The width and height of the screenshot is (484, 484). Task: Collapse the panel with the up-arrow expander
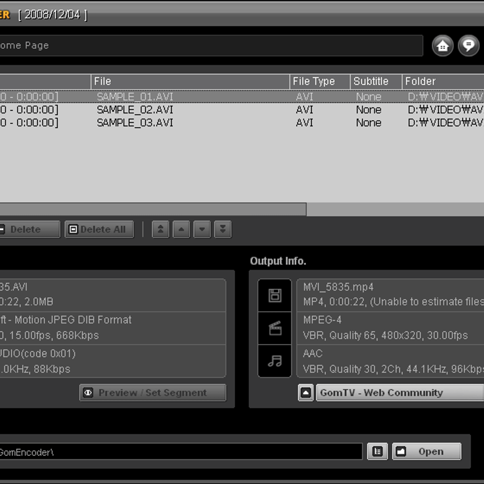306,392
